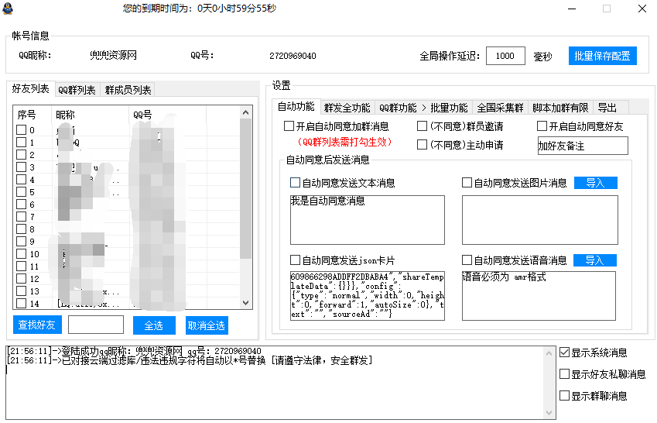Enable 开启自动同意好友 checkbox
The image size is (657, 423).
(542, 126)
